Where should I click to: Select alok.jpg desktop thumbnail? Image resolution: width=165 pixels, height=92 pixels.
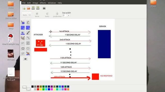[11, 55]
